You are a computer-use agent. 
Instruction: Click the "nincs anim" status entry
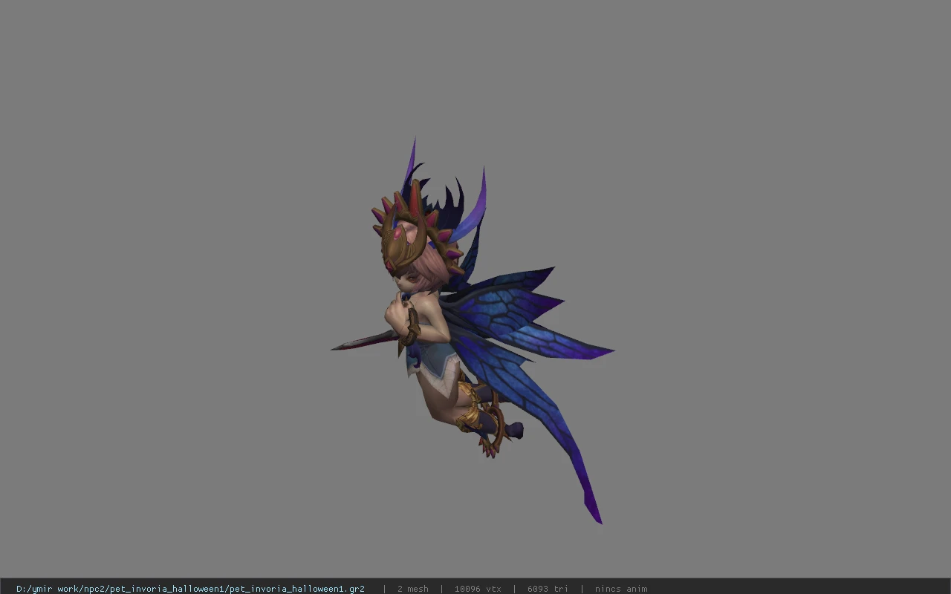tap(621, 589)
